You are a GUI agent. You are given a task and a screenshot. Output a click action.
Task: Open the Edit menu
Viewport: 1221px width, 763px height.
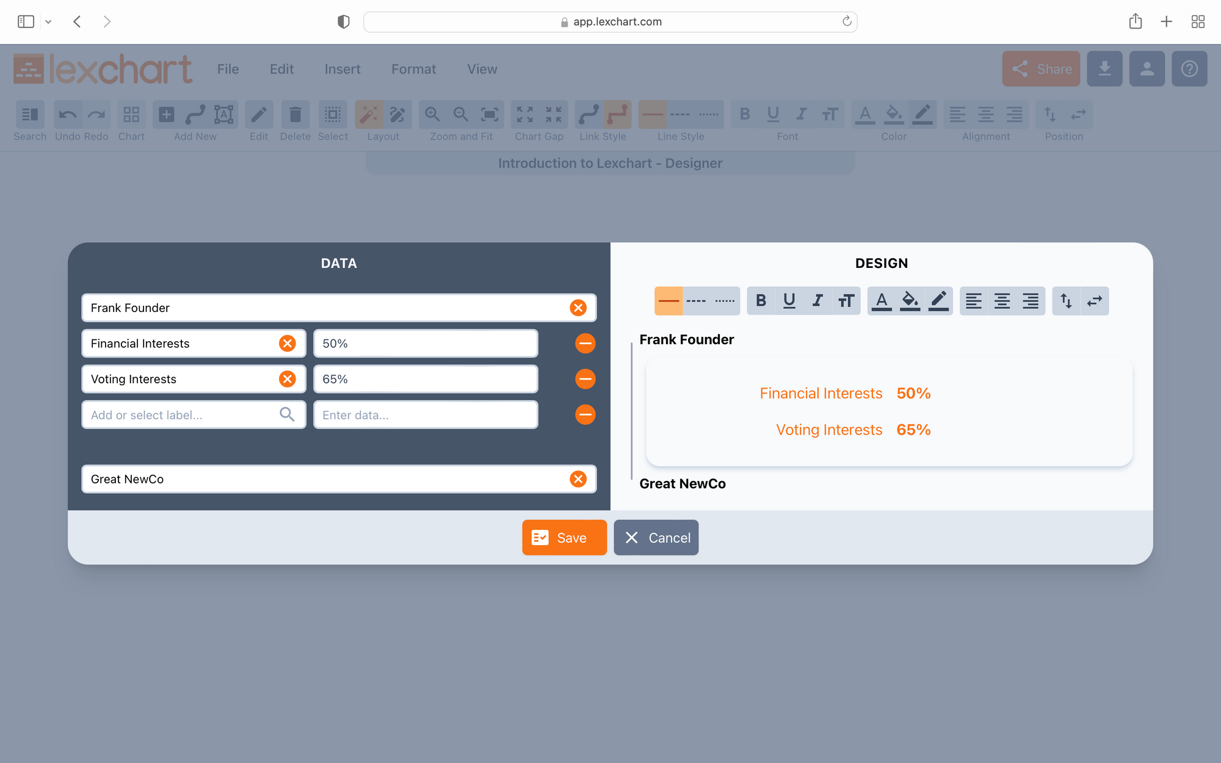pos(281,69)
